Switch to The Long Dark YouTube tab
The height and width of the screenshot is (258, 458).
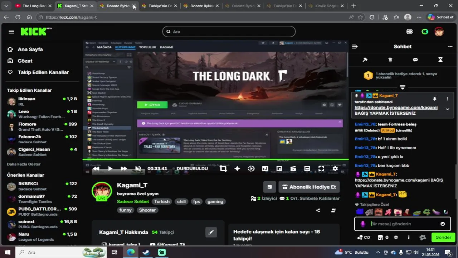(x=33, y=6)
